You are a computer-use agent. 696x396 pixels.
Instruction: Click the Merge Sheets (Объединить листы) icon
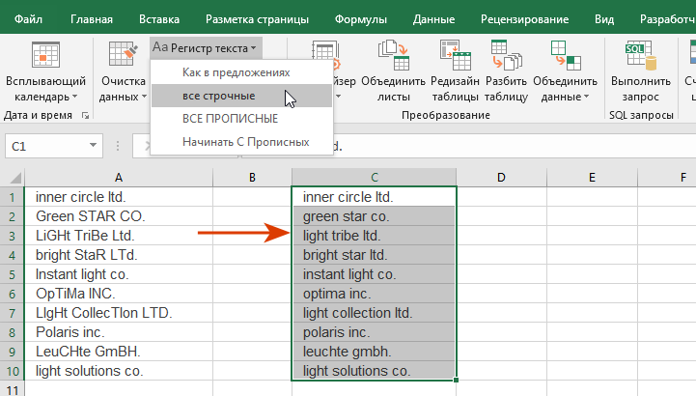pos(393,55)
